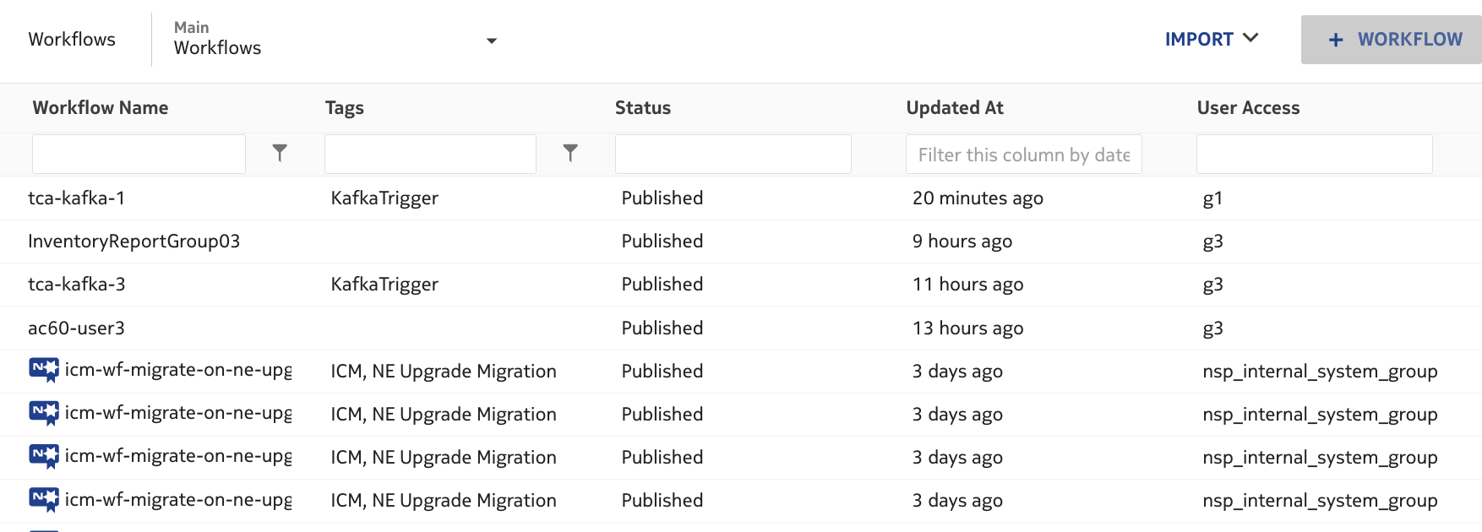This screenshot has height=532, width=1482.
Task: Click the Workflows title in the header
Action: pos(72,40)
